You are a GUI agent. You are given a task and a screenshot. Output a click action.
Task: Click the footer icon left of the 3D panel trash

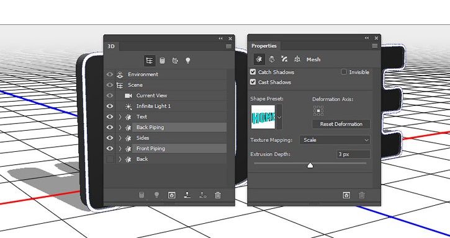[x=203, y=195]
